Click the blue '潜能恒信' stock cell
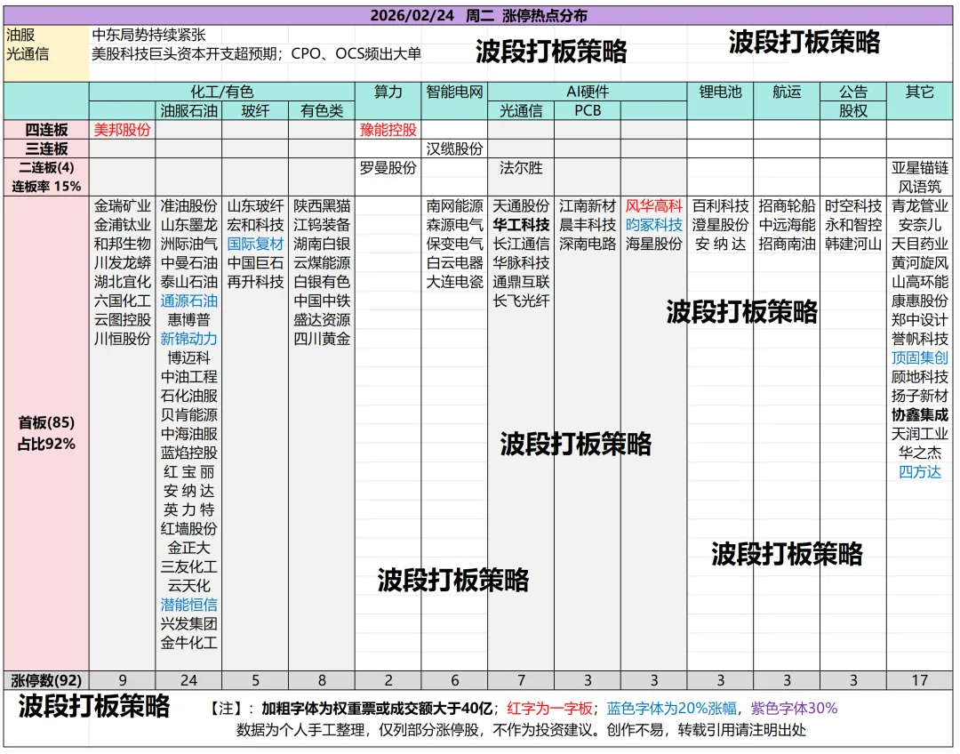 point(188,605)
